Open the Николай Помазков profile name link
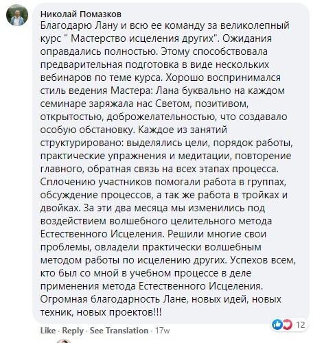This screenshot has width=335, height=343. (x=81, y=14)
